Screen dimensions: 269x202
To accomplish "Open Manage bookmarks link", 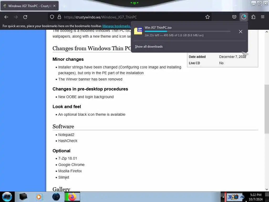I will (x=116, y=26).
